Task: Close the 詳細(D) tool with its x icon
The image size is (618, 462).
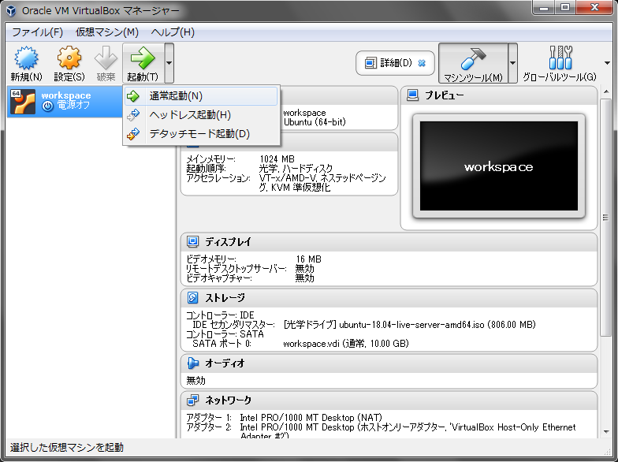Action: 422,63
